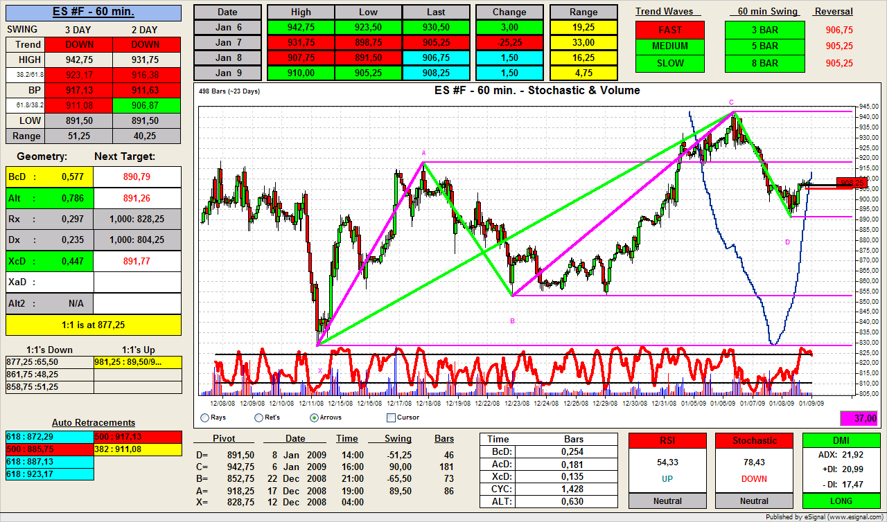Click the 891,26 next target value
The width and height of the screenshot is (887, 522).
coord(137,197)
